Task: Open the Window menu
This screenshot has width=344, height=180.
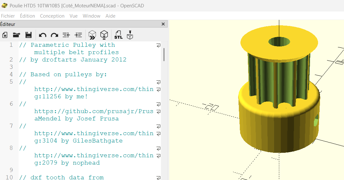Action: [91, 16]
